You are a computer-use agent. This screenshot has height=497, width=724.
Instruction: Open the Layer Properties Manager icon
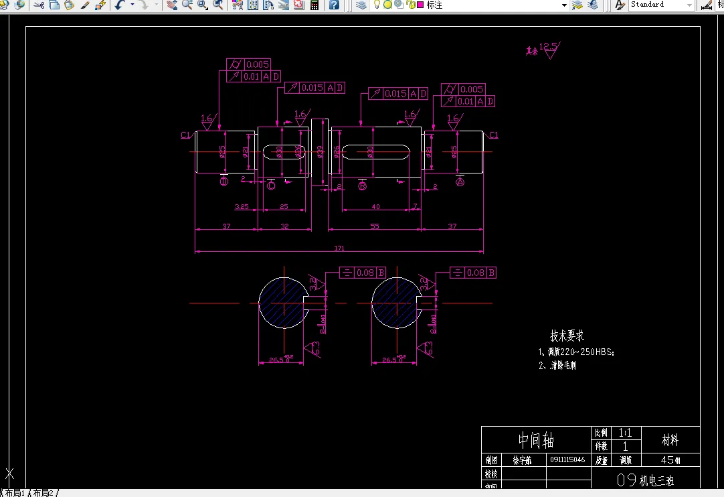(x=361, y=5)
